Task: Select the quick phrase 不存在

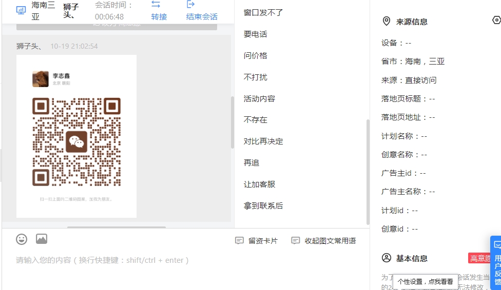Action: pyautogui.click(x=255, y=119)
